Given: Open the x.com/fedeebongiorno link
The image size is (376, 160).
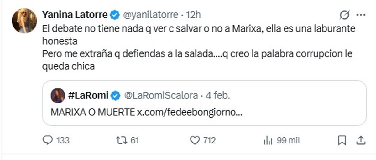Looking at the screenshot, I should (x=190, y=112).
